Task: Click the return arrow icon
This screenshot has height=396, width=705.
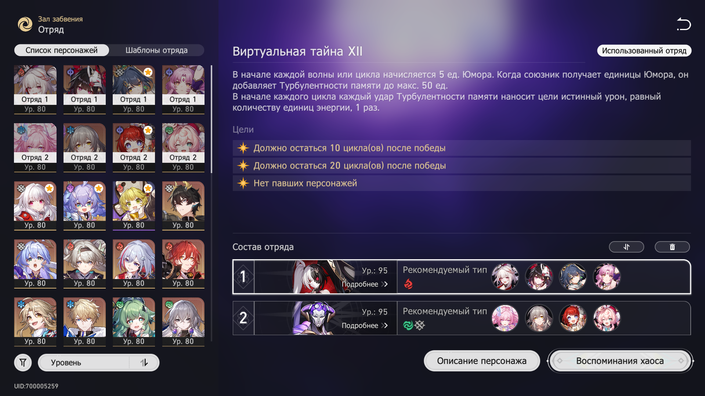Action: (x=684, y=24)
